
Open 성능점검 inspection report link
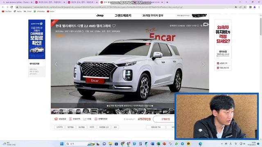(x=60, y=119)
